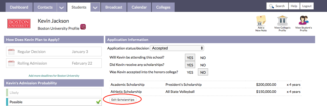Click the Common App badge icon
327x106 pixels.
point(83,27)
